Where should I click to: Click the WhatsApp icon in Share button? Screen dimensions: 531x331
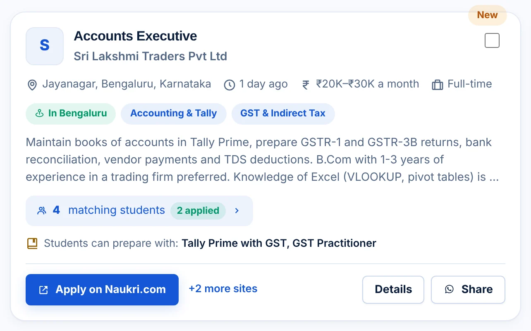(x=449, y=289)
